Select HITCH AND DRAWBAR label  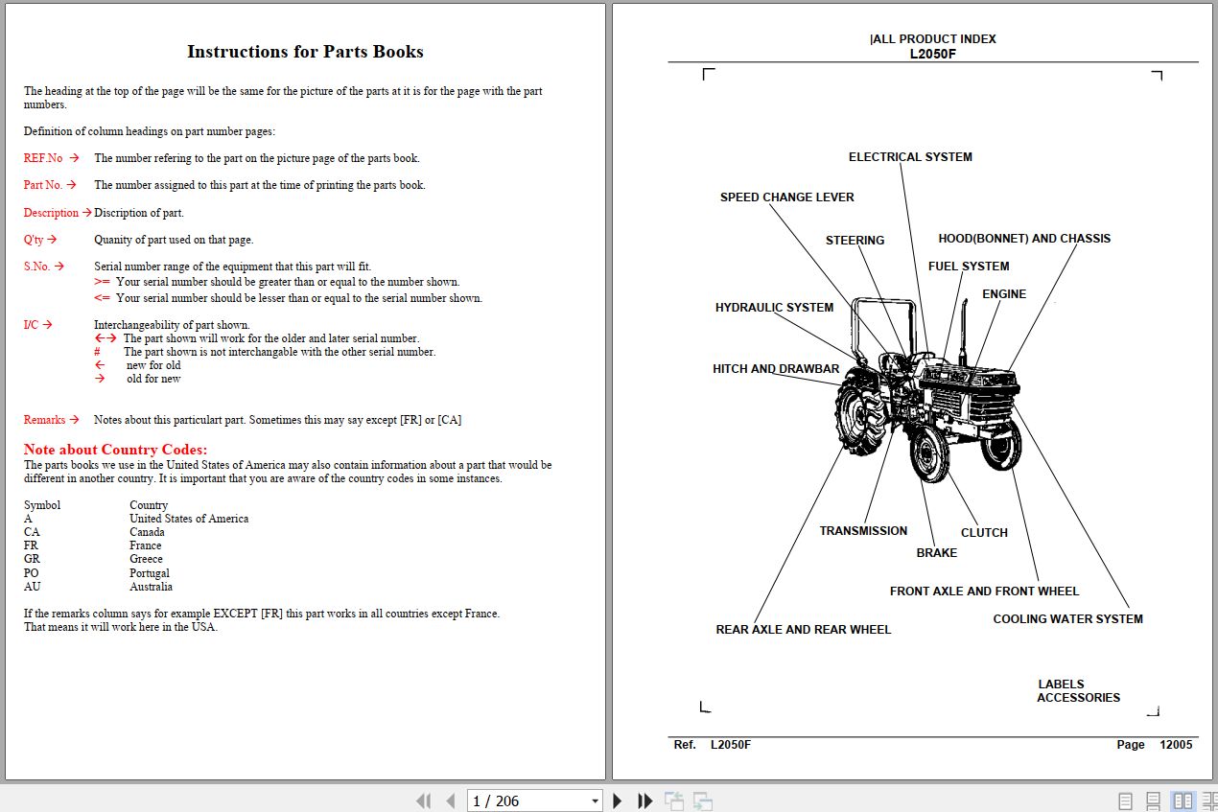(x=776, y=369)
